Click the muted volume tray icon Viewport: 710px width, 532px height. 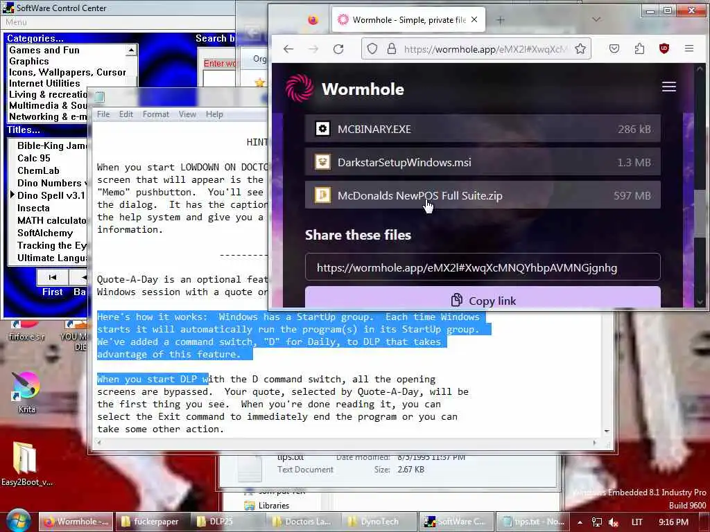point(614,522)
